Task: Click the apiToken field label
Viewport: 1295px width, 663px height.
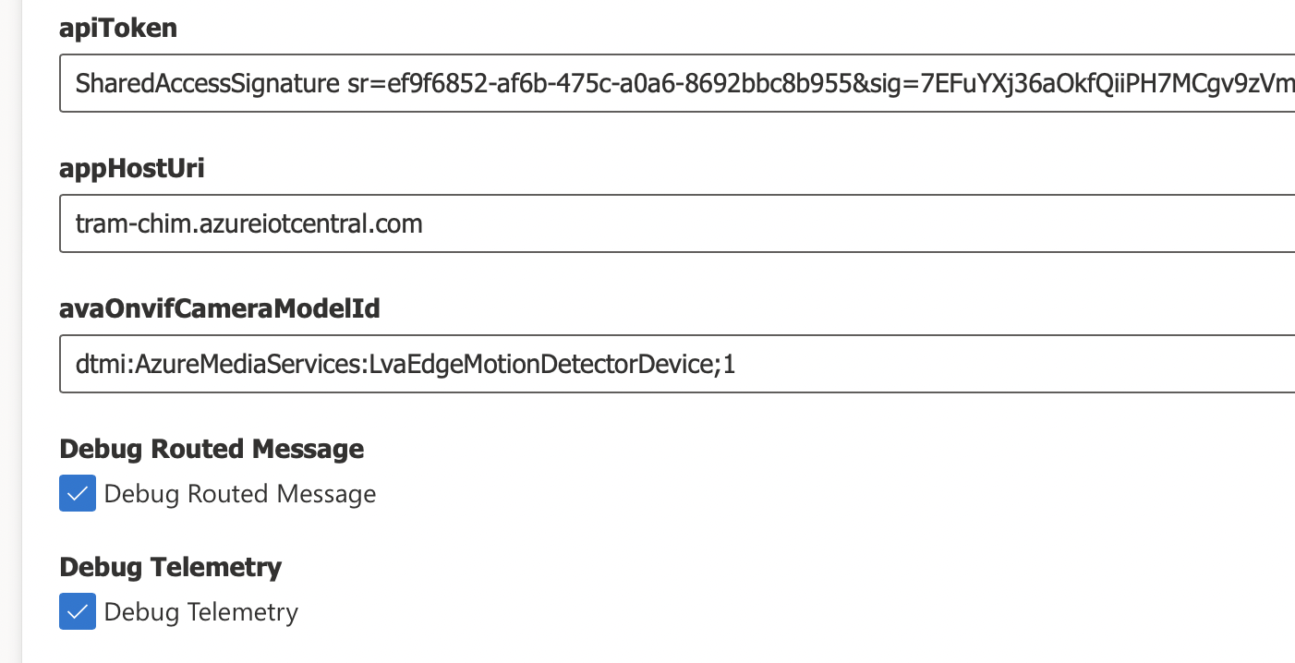Action: coord(118,28)
